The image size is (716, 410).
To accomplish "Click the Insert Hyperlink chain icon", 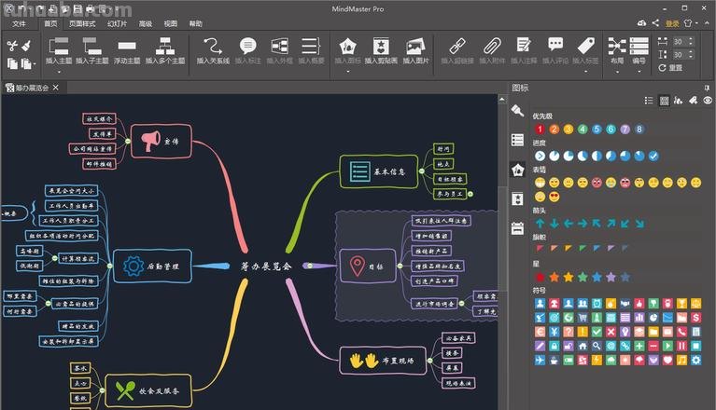I will [x=457, y=47].
